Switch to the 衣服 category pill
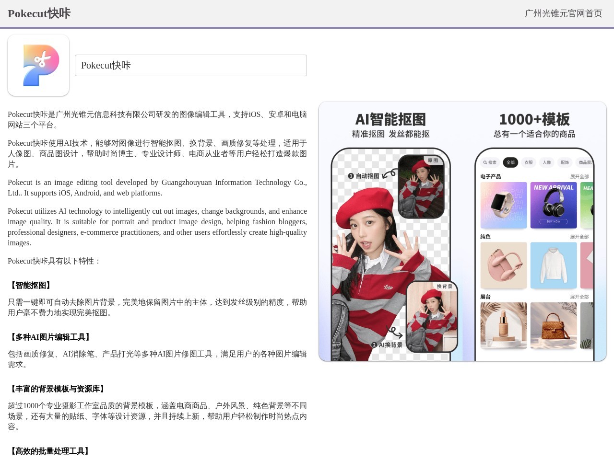This screenshot has width=614, height=460. coord(529,162)
